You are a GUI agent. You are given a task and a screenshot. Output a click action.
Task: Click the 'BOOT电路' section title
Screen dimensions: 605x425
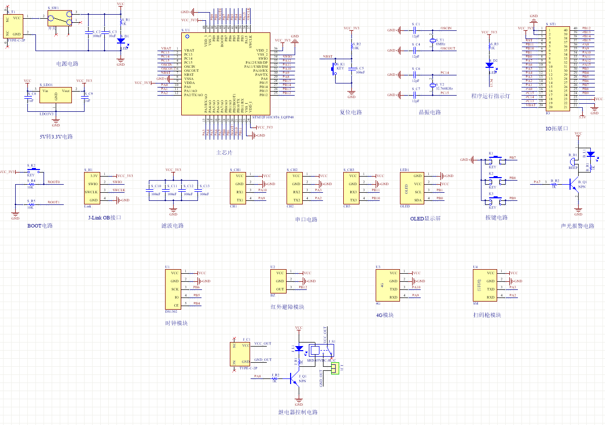39,226
